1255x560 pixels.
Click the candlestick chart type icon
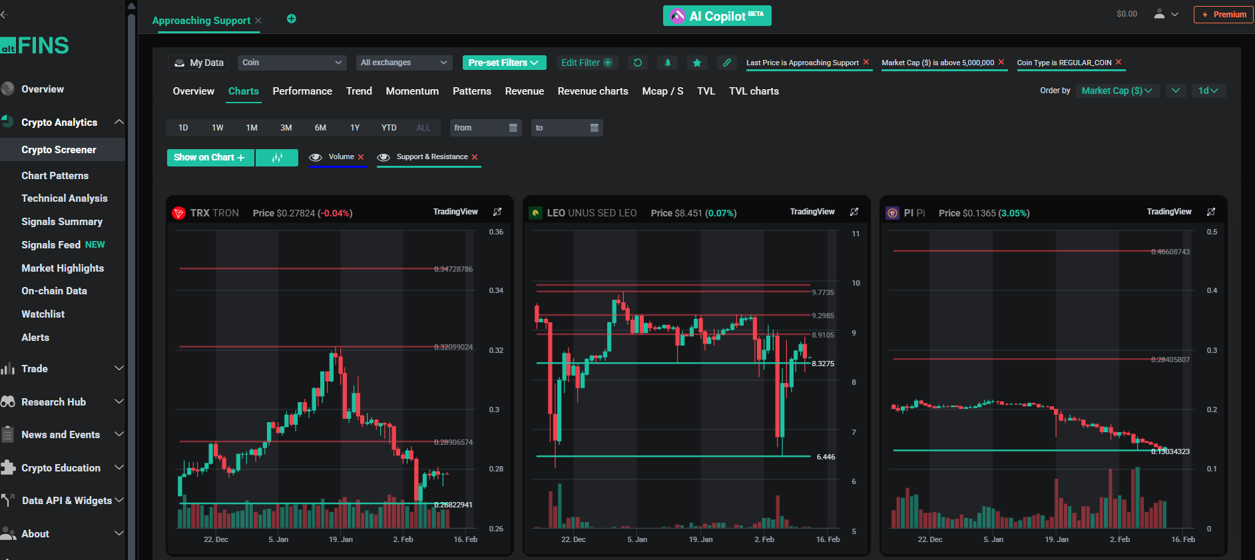pyautogui.click(x=277, y=158)
